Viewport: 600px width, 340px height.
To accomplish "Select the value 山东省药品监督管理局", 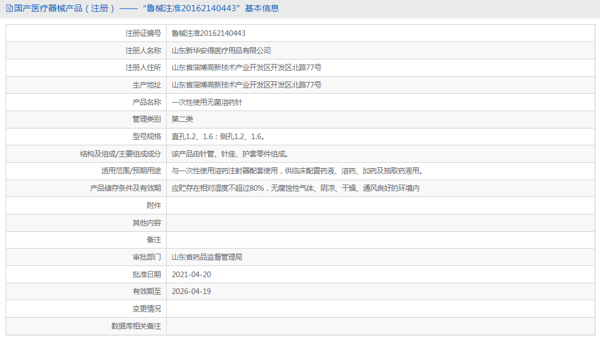I will (x=207, y=257).
